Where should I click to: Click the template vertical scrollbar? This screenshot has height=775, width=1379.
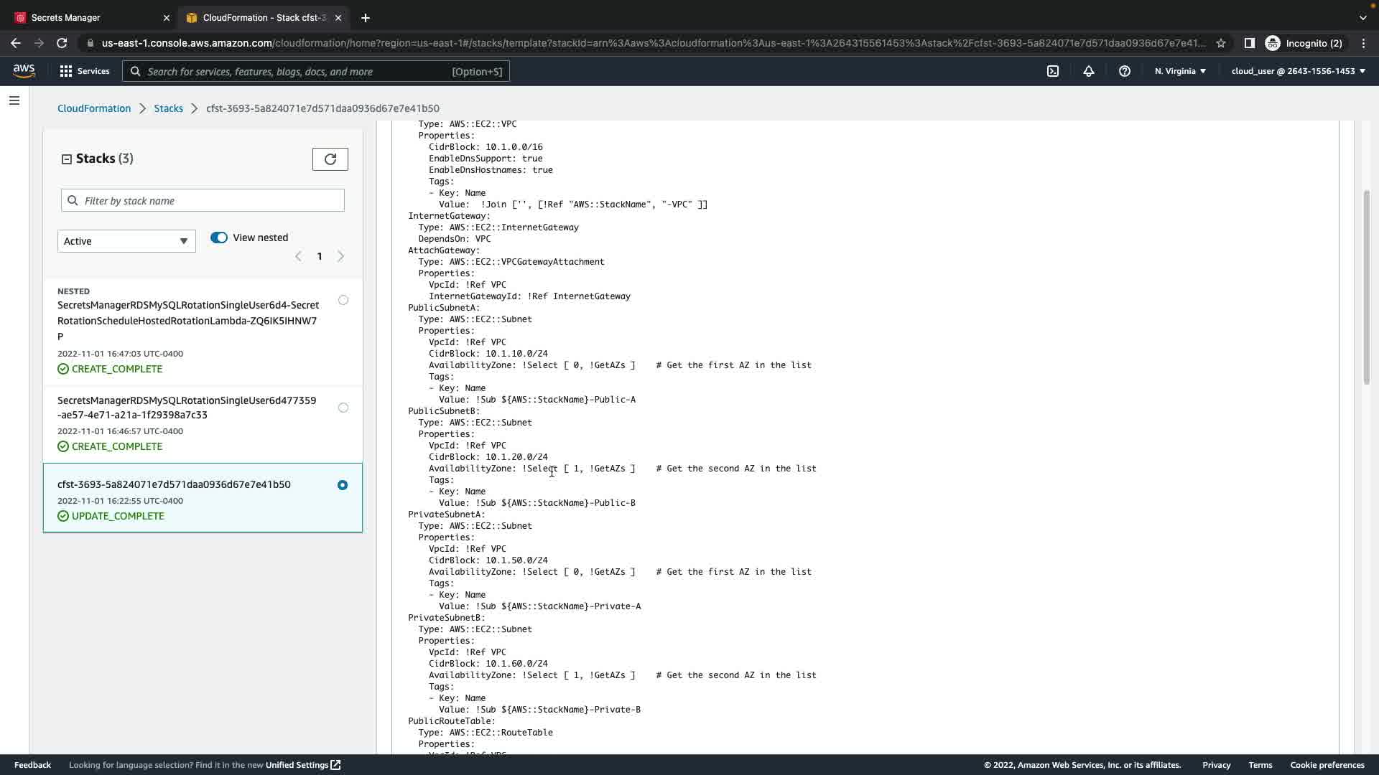1366,287
